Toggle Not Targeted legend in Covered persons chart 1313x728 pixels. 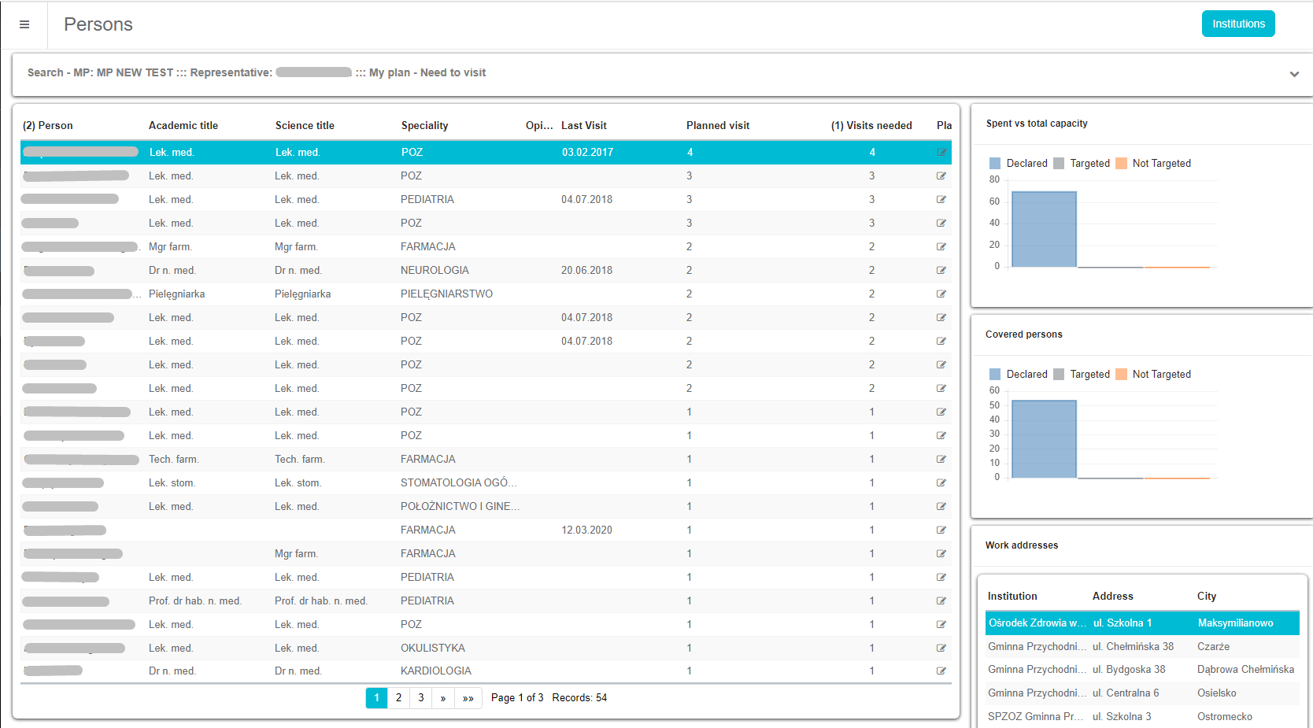click(1153, 375)
